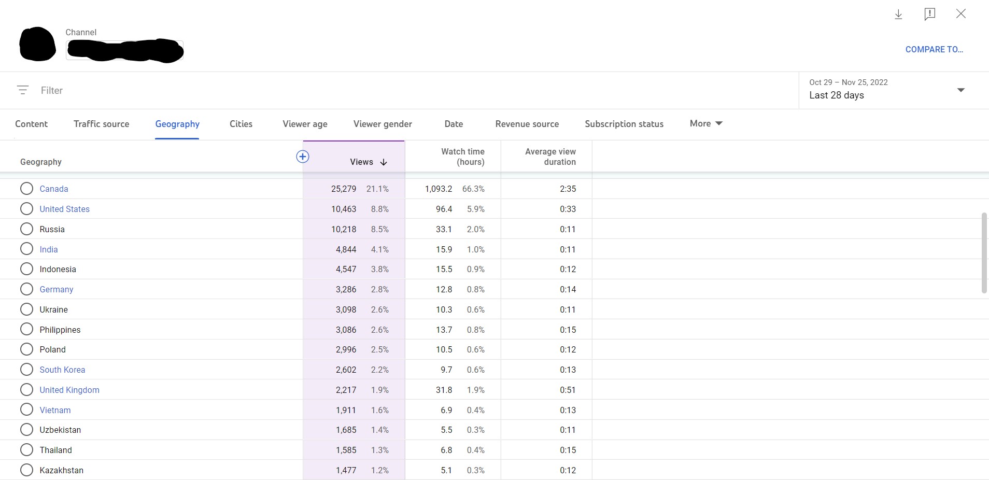Viewport: 989px width, 480px height.
Task: Download the analytics report
Action: pos(898,15)
